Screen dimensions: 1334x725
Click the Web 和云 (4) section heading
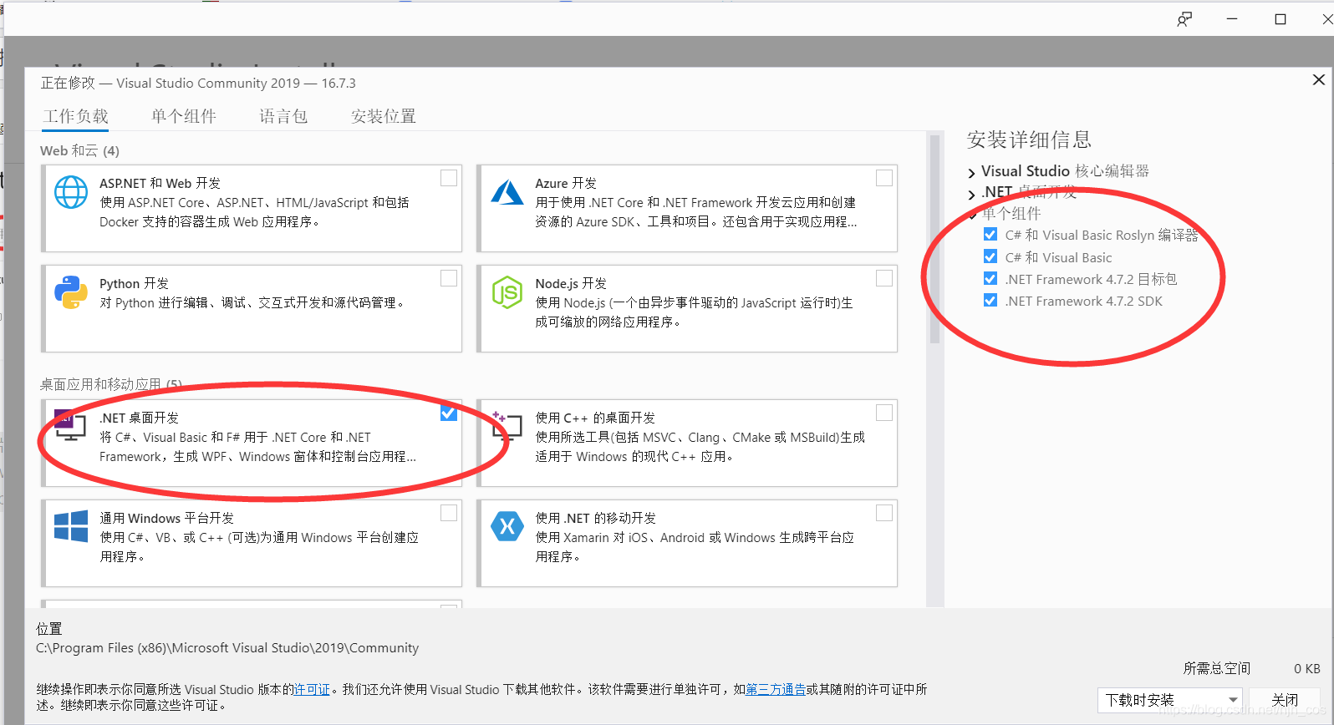pyautogui.click(x=79, y=151)
